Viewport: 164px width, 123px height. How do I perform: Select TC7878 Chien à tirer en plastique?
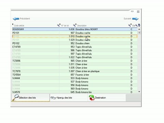tap(75, 71)
